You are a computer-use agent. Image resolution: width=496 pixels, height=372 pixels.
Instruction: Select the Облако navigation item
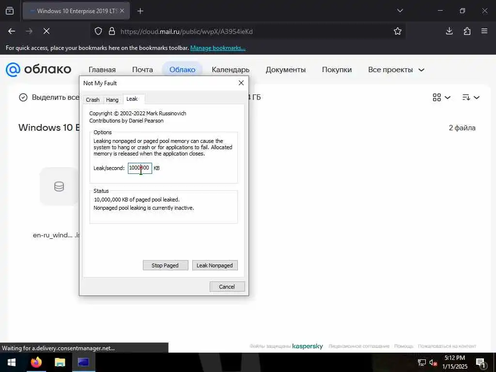coord(182,70)
